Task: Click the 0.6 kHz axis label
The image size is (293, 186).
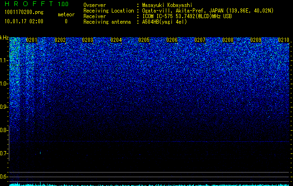Action: [x=4, y=177]
